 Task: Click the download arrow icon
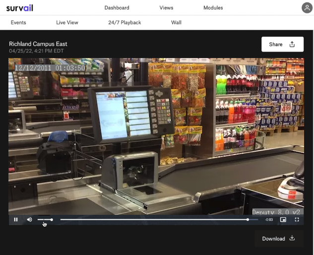click(292, 238)
